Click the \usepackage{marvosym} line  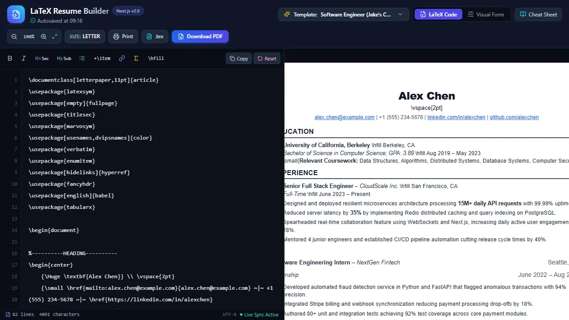point(62,126)
